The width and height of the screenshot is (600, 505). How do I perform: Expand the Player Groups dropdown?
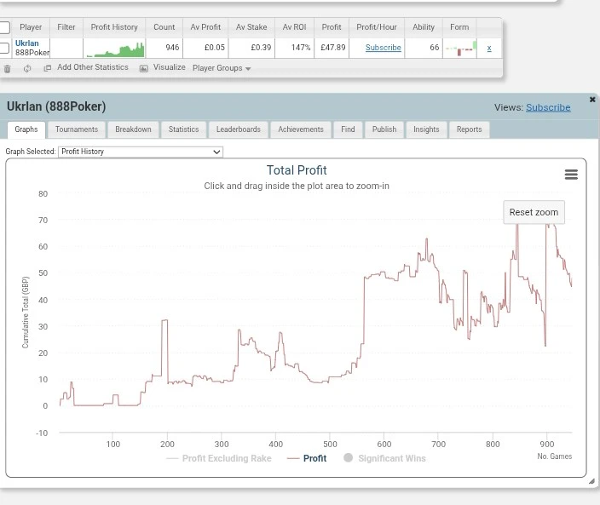(x=222, y=68)
